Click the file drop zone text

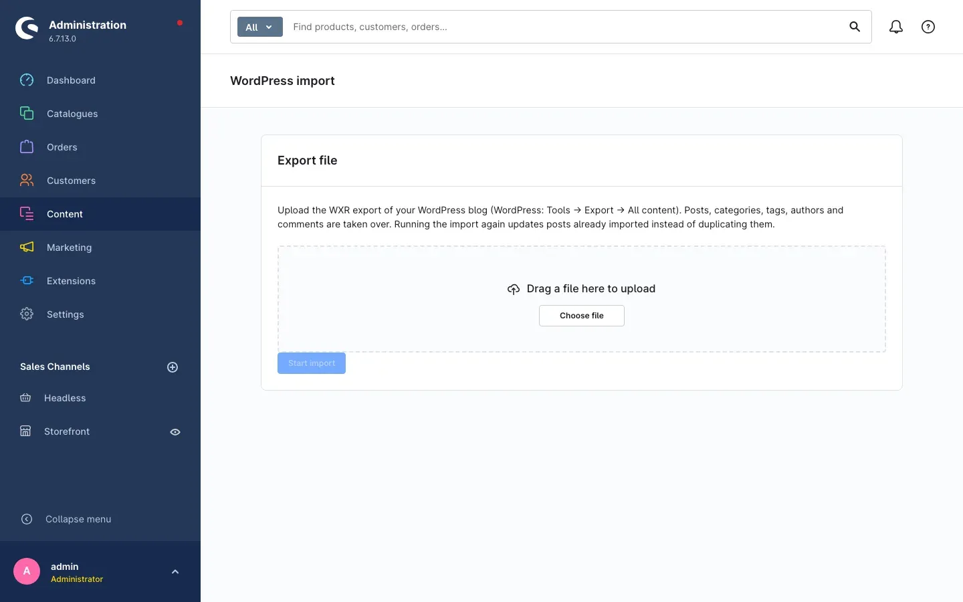[591, 289]
